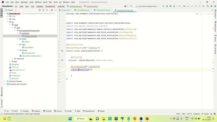Open Project panel options gear
Image resolution: width=217 pixels, height=122 pixels.
[52, 10]
